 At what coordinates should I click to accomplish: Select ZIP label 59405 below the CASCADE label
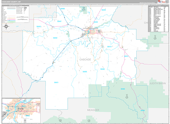(x=85, y=72)
